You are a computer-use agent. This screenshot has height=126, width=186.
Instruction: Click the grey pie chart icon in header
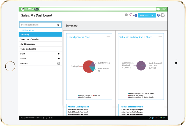click(126, 15)
